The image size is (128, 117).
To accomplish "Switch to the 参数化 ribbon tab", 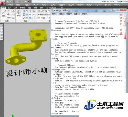I will tap(22, 8).
